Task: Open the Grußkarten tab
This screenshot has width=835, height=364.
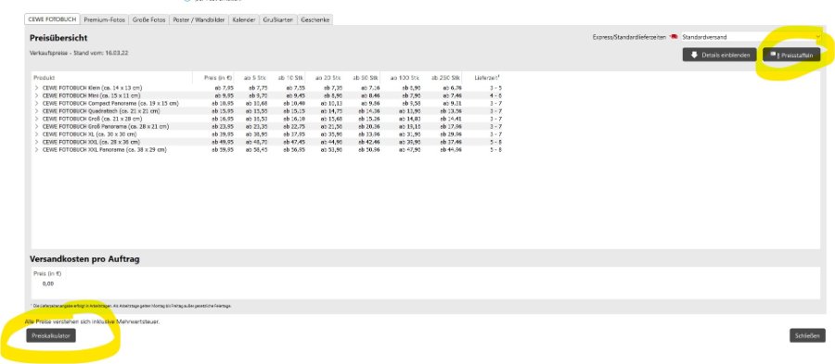Action: 278,19
